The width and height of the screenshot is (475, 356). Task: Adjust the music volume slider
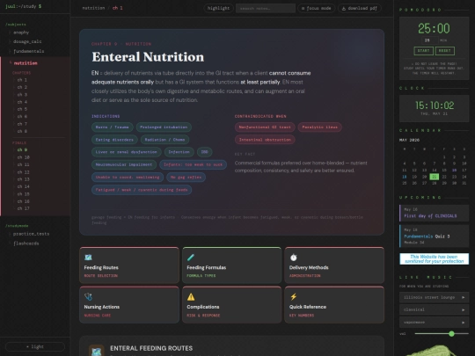442,334
